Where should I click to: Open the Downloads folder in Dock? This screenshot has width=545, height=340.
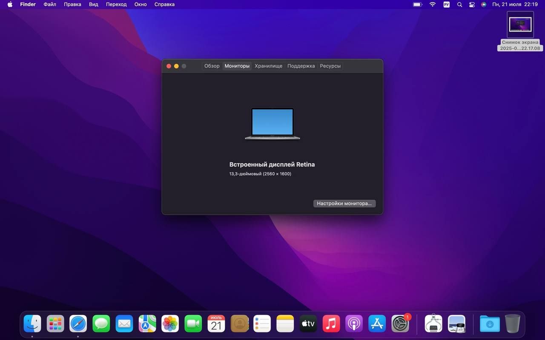tap(490, 324)
